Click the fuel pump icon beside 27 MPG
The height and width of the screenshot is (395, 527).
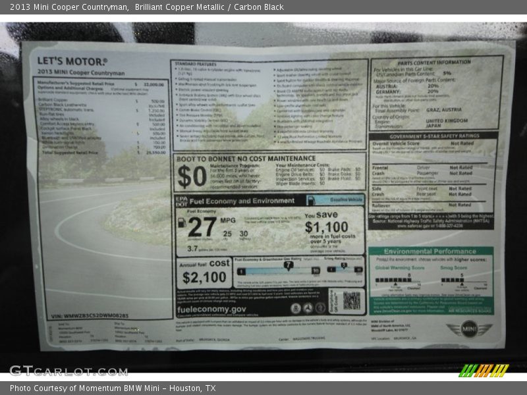[x=182, y=223]
